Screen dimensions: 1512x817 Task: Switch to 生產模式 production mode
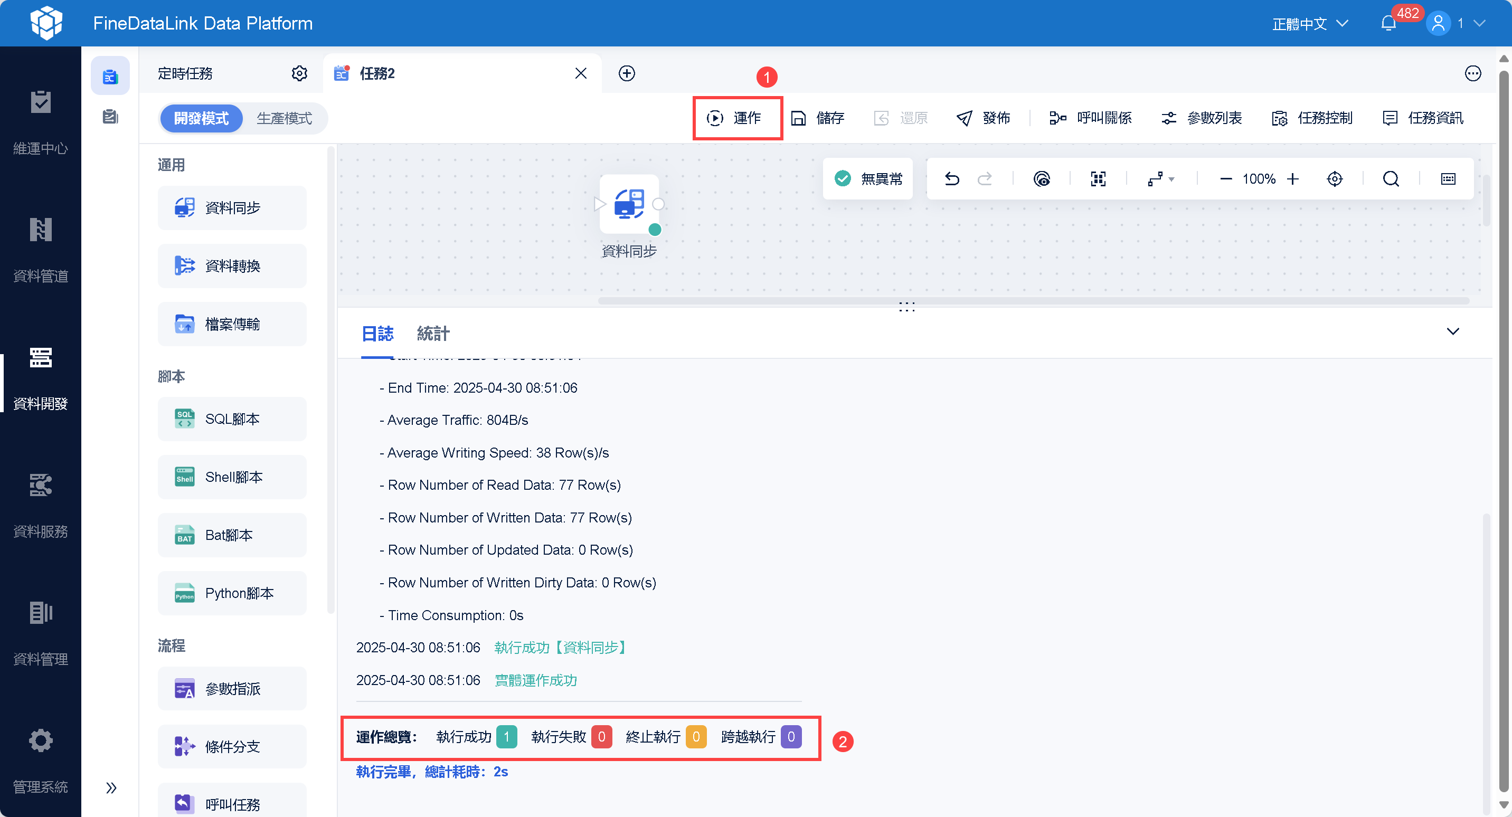[284, 118]
